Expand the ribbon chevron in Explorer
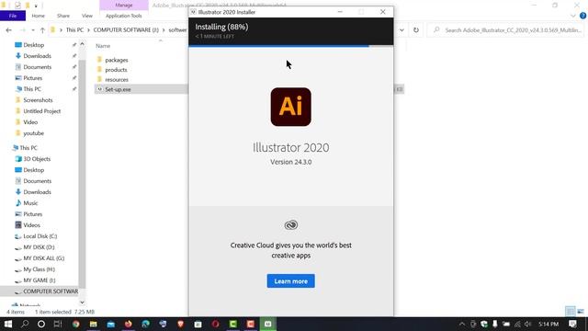Image resolution: width=588 pixels, height=331 pixels. coord(573,16)
